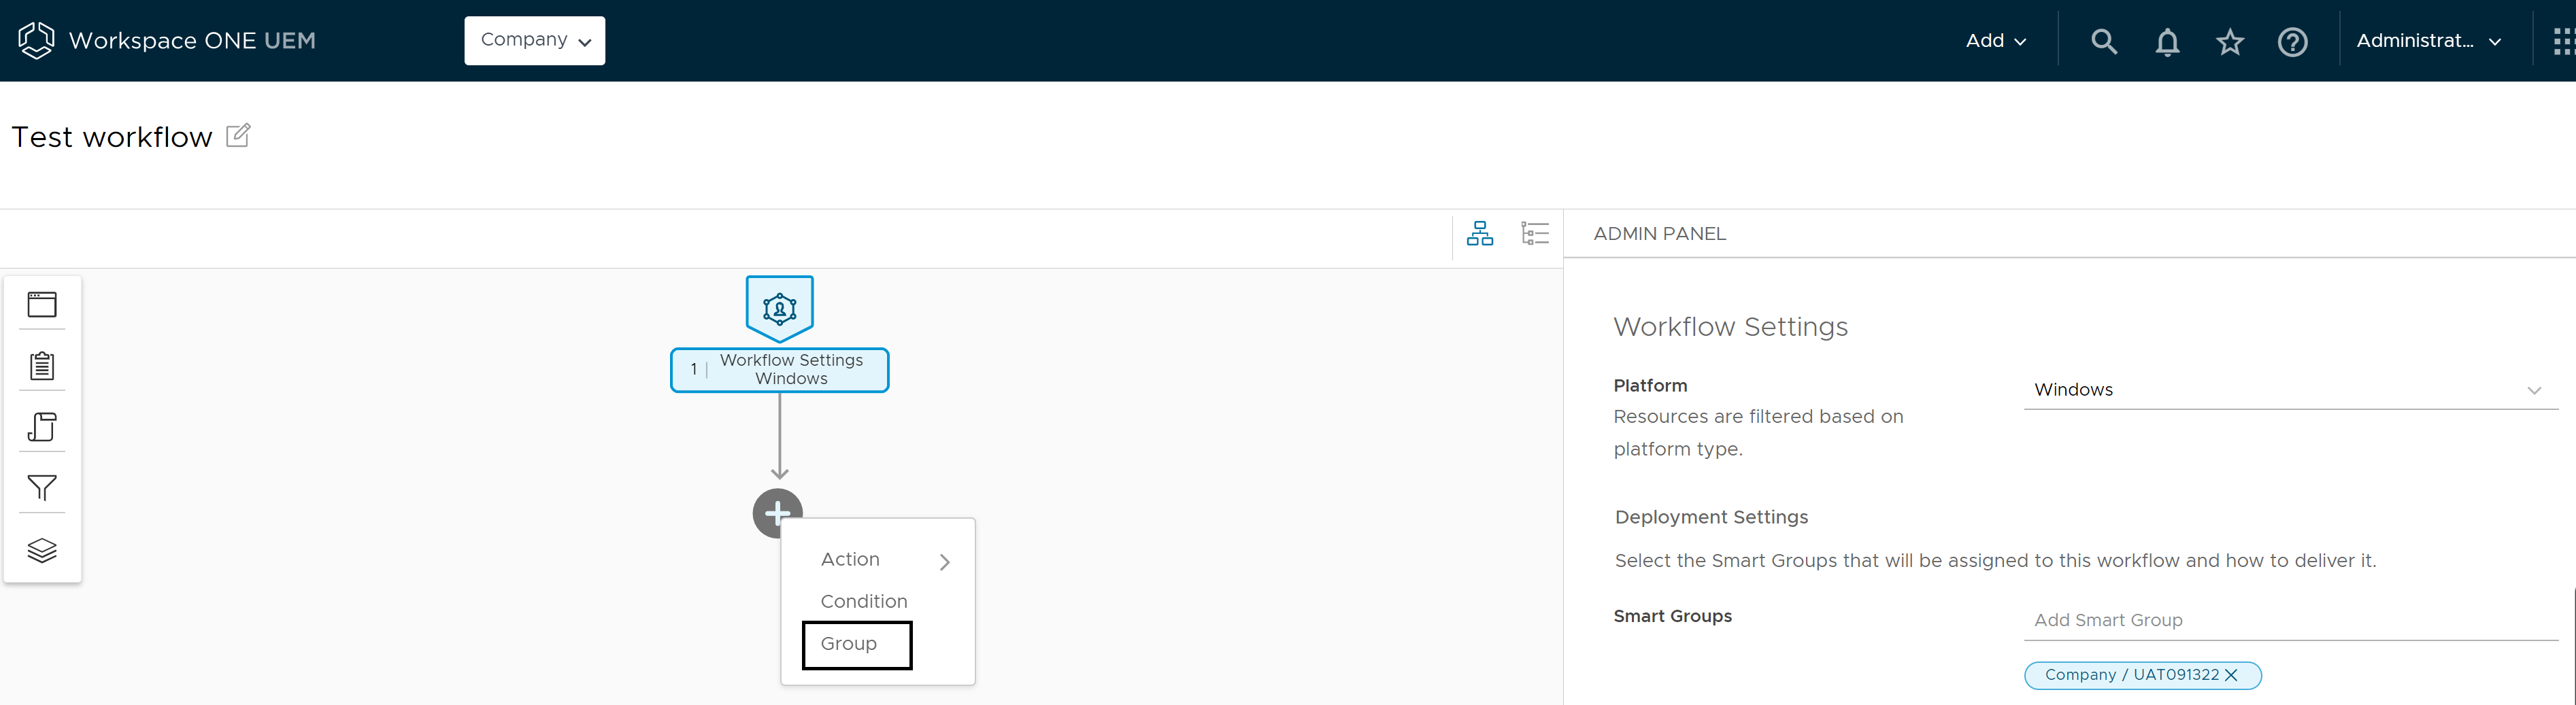Open the help question mark icon
The height and width of the screenshot is (705, 2576).
click(2292, 42)
